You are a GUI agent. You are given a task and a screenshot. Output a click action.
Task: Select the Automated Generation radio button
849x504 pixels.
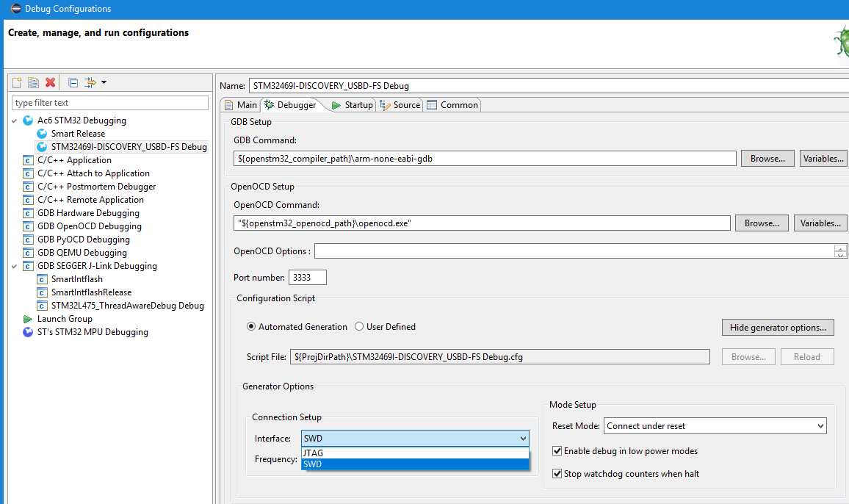coord(252,327)
